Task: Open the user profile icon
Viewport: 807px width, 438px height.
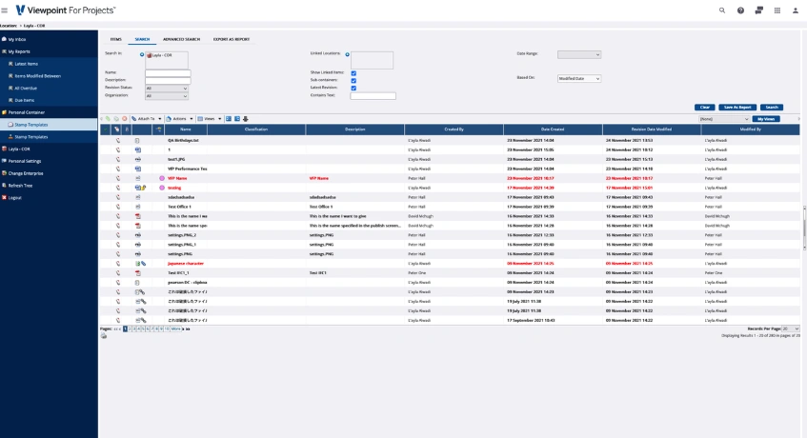Action: pyautogui.click(x=796, y=10)
